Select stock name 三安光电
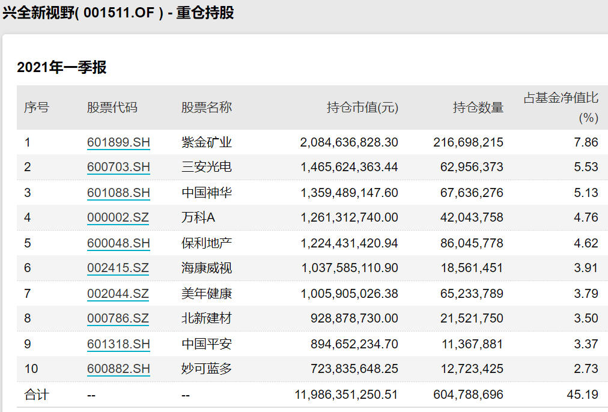Screen dimensions: 608x412 (206, 167)
